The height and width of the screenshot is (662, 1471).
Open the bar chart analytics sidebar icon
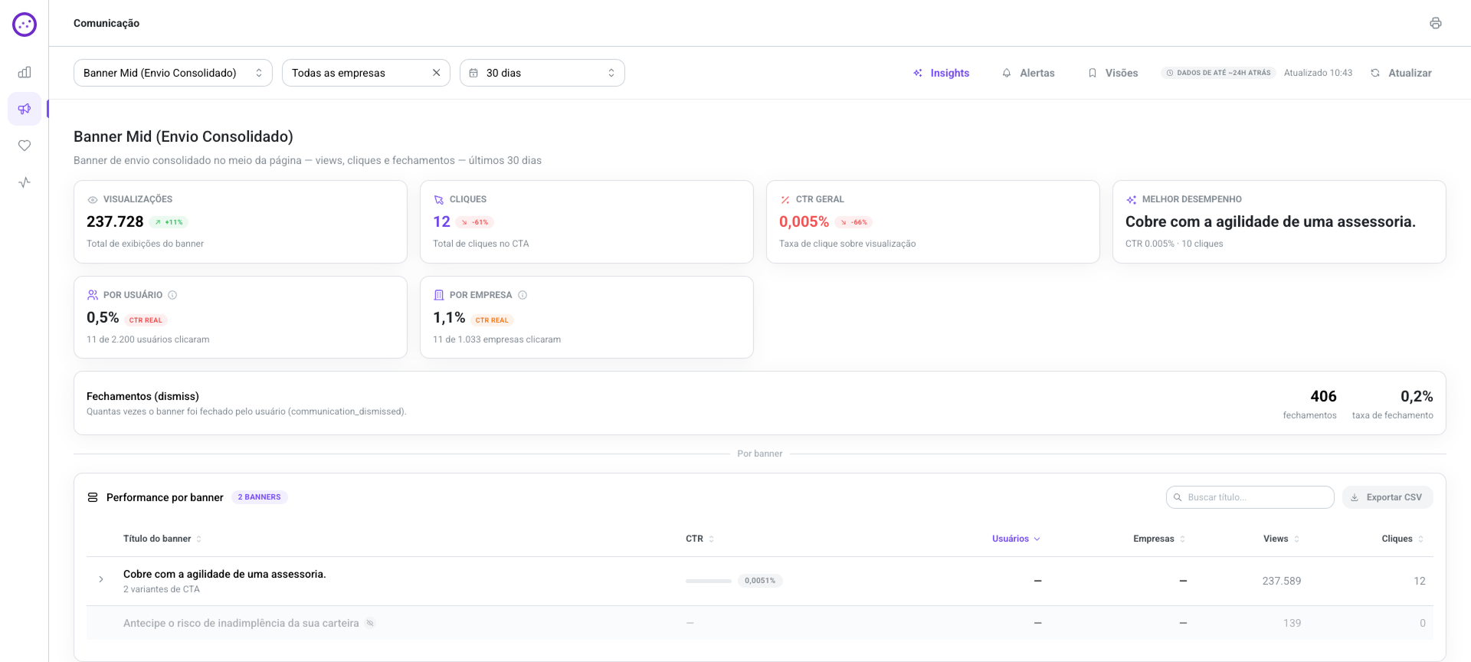[25, 72]
